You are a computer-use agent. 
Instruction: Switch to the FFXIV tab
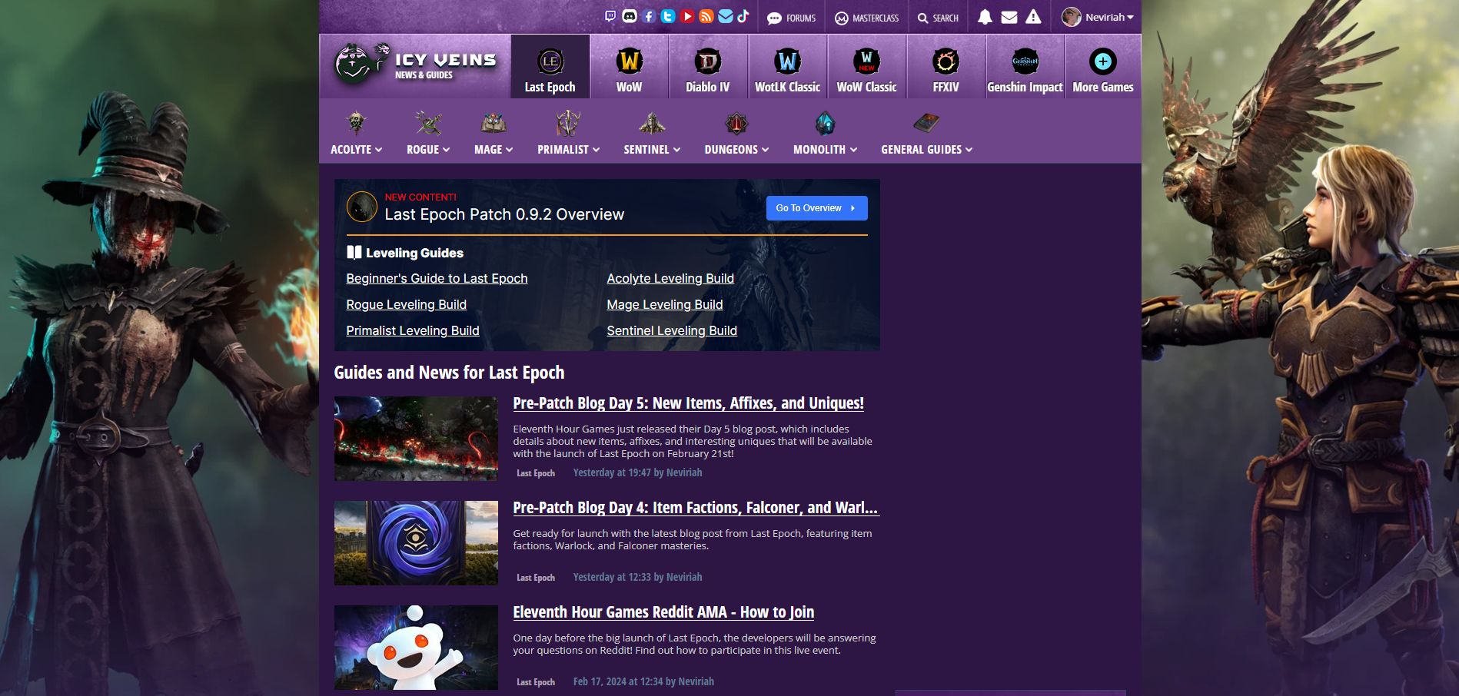click(x=946, y=66)
